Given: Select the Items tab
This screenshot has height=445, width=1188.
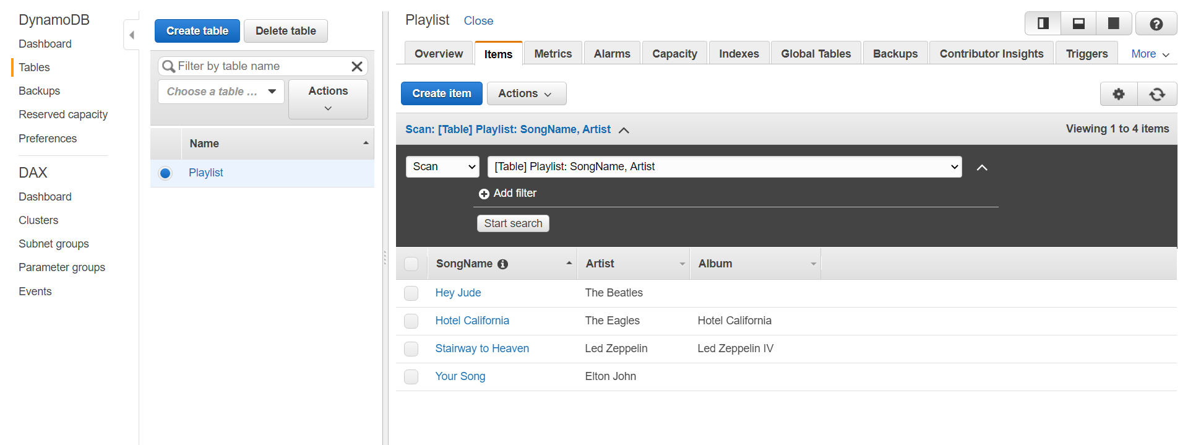Looking at the screenshot, I should pyautogui.click(x=498, y=54).
